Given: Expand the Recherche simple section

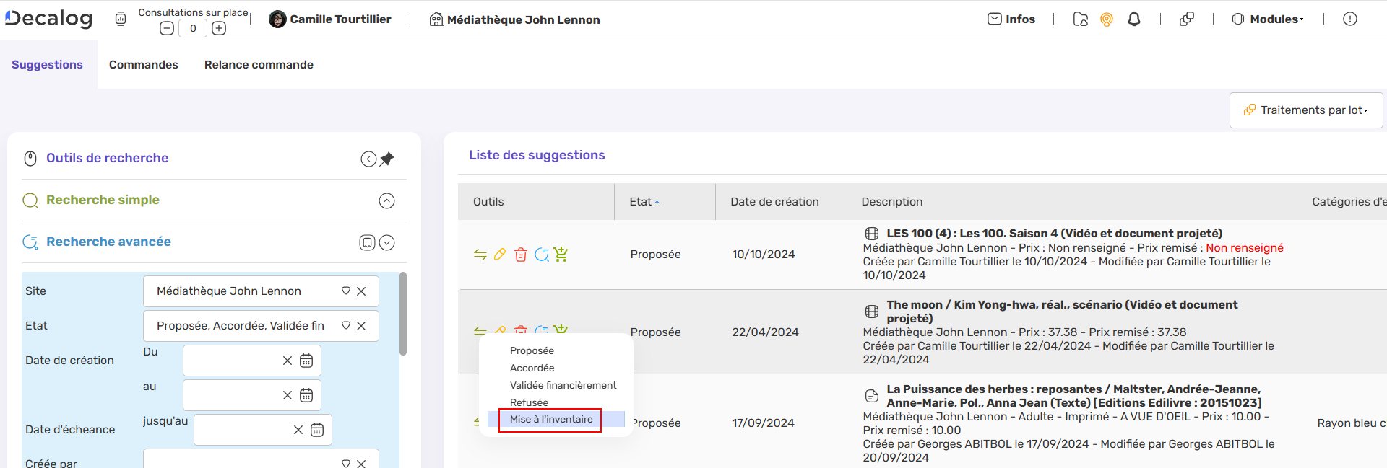Looking at the screenshot, I should 387,201.
